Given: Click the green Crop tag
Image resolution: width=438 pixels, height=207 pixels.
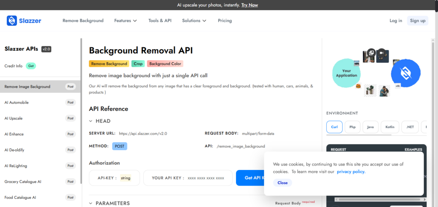Looking at the screenshot, I should [138, 64].
